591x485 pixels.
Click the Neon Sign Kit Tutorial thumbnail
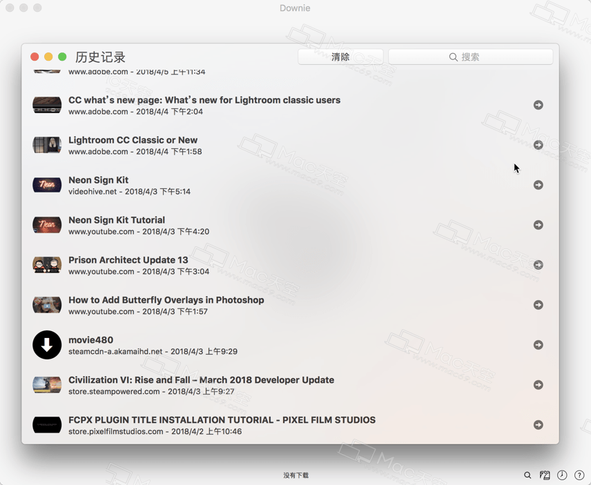47,225
